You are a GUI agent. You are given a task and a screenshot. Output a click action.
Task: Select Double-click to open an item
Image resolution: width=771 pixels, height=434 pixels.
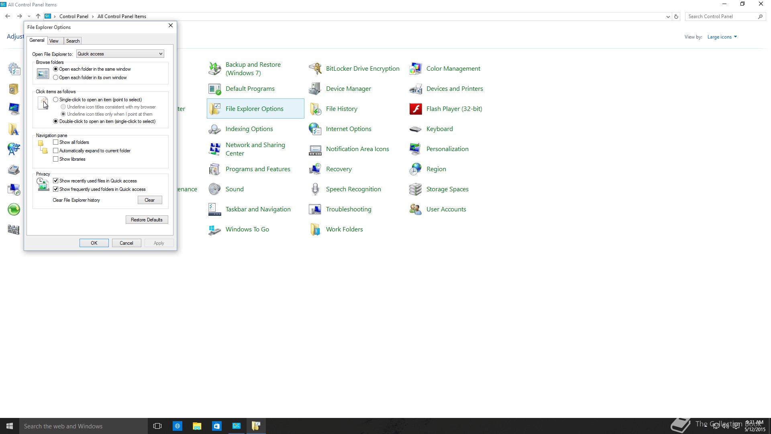(x=56, y=121)
